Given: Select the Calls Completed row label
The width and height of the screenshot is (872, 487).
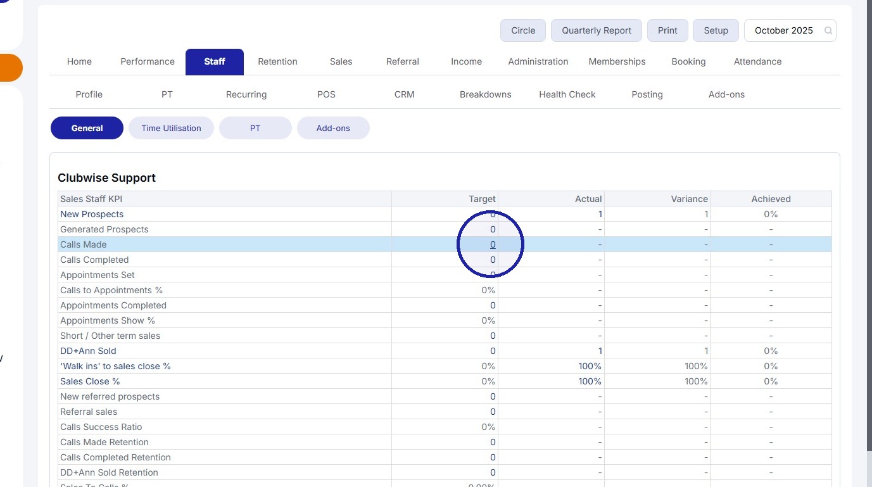Looking at the screenshot, I should pos(94,260).
